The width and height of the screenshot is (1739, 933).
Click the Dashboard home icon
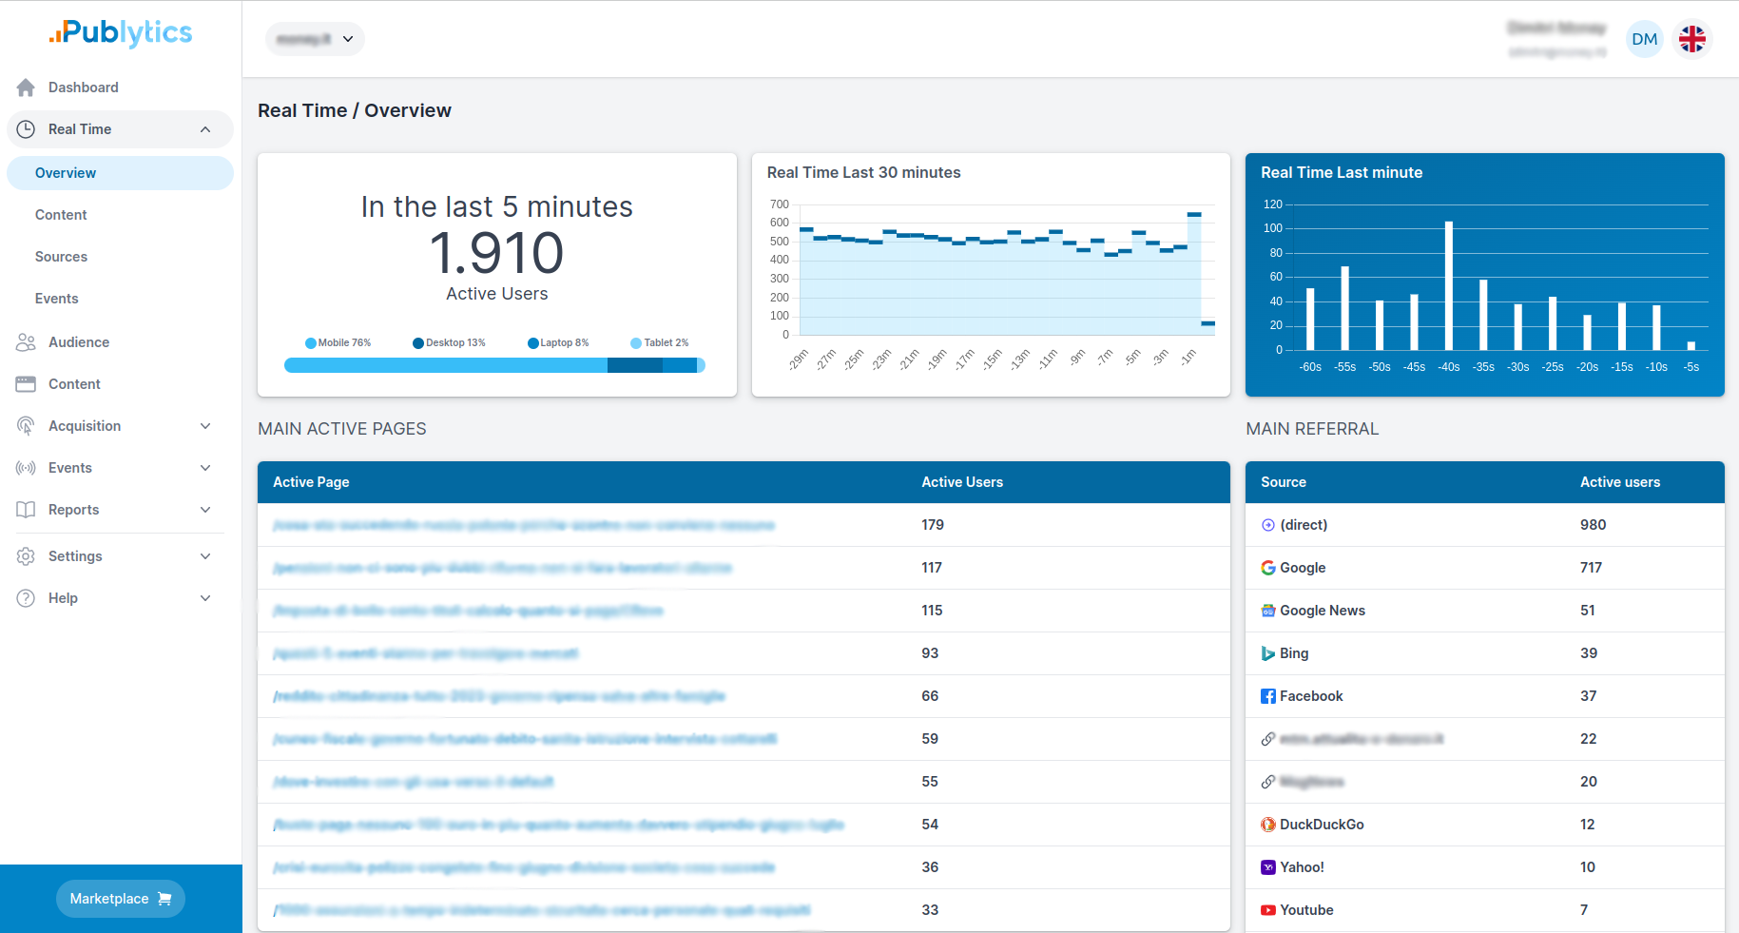(x=26, y=87)
